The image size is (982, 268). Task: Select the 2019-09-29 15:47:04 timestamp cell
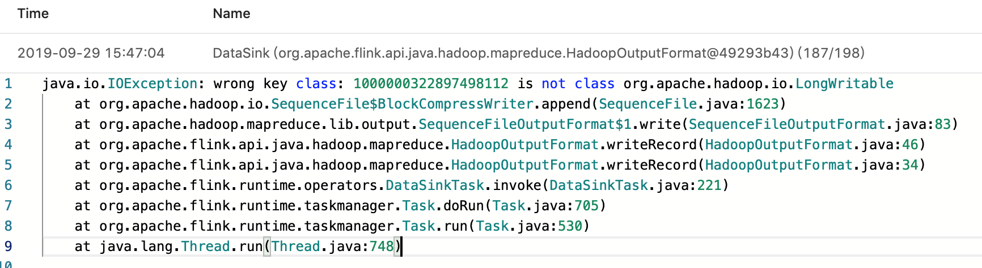click(x=91, y=53)
